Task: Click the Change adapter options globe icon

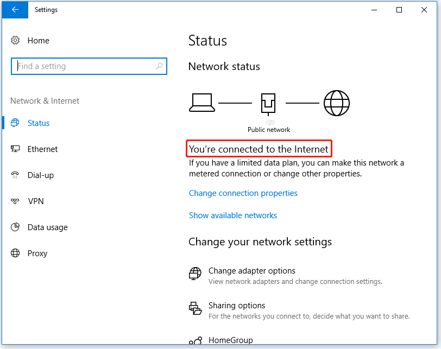Action: pyautogui.click(x=195, y=273)
